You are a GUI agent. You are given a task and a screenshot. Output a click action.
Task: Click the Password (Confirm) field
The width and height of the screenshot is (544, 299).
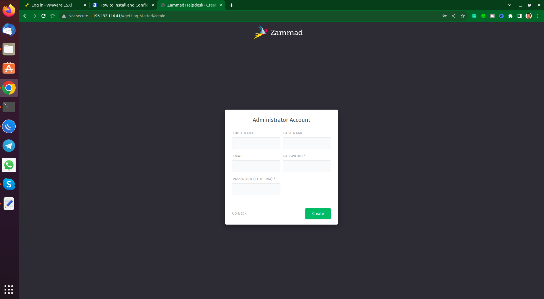pos(256,189)
